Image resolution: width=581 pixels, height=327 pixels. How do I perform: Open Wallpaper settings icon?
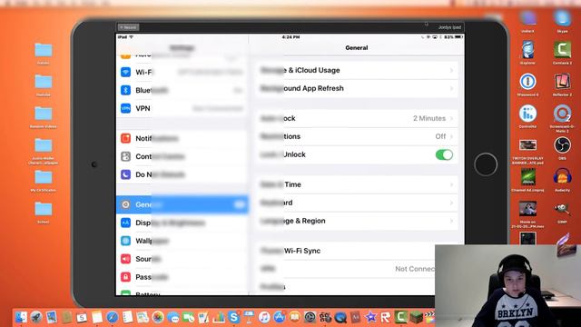(125, 241)
